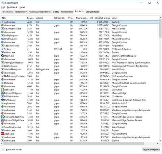Click the 6 891 429 881 bytes value
The image size is (162, 154).
point(103,22)
